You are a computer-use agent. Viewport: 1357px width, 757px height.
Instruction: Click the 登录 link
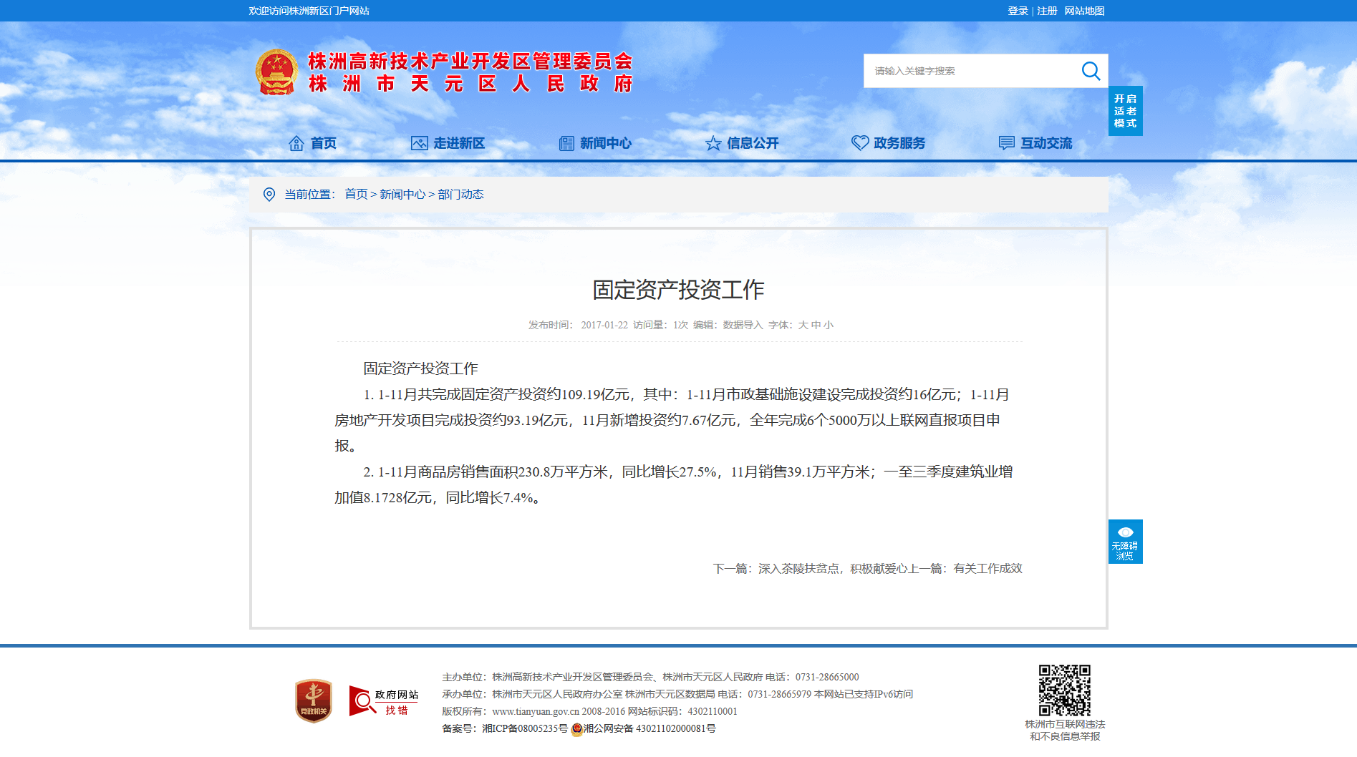(x=1018, y=11)
